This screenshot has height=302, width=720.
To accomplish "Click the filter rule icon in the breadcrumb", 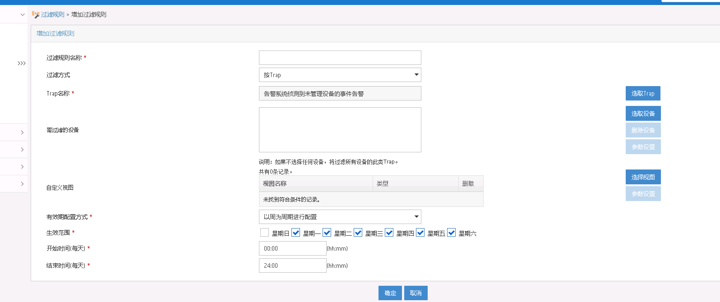I will tap(36, 14).
